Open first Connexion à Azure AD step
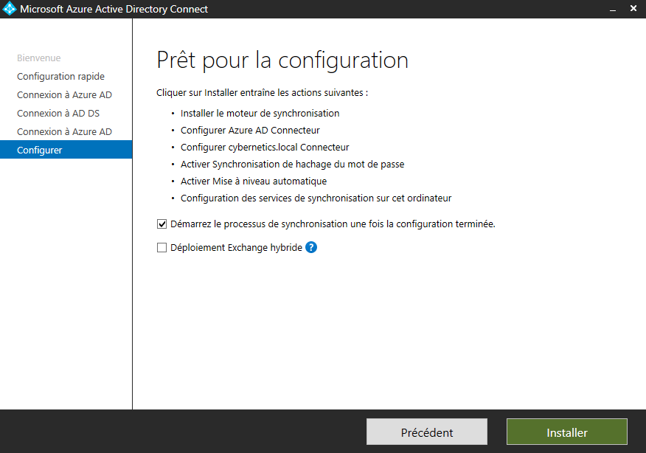Screen dimensions: 646x453 click(64, 94)
